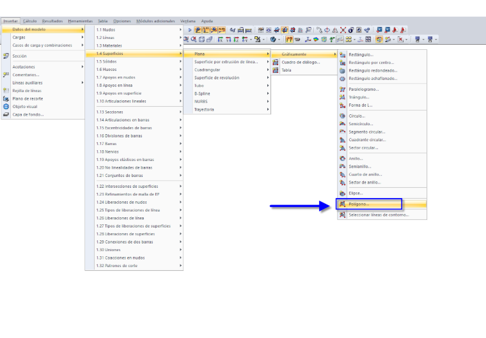
Task: Select Rectángulo achaflanado shape
Action: pyautogui.click(x=382, y=79)
